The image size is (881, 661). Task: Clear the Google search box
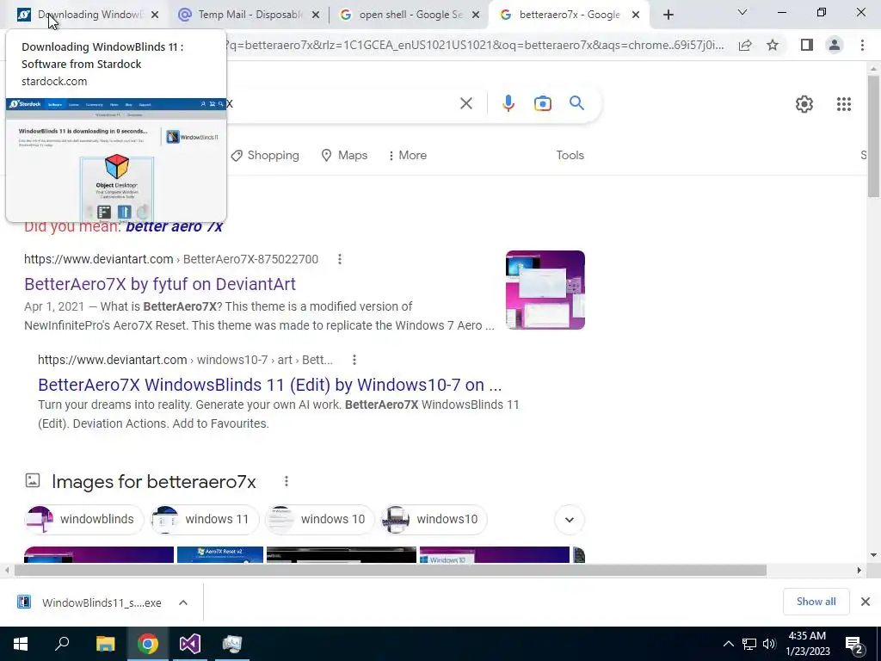click(466, 103)
